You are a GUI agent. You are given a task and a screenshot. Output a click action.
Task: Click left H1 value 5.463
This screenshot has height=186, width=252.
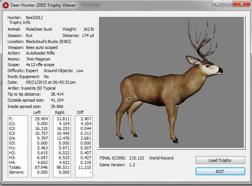[x=43, y=148]
